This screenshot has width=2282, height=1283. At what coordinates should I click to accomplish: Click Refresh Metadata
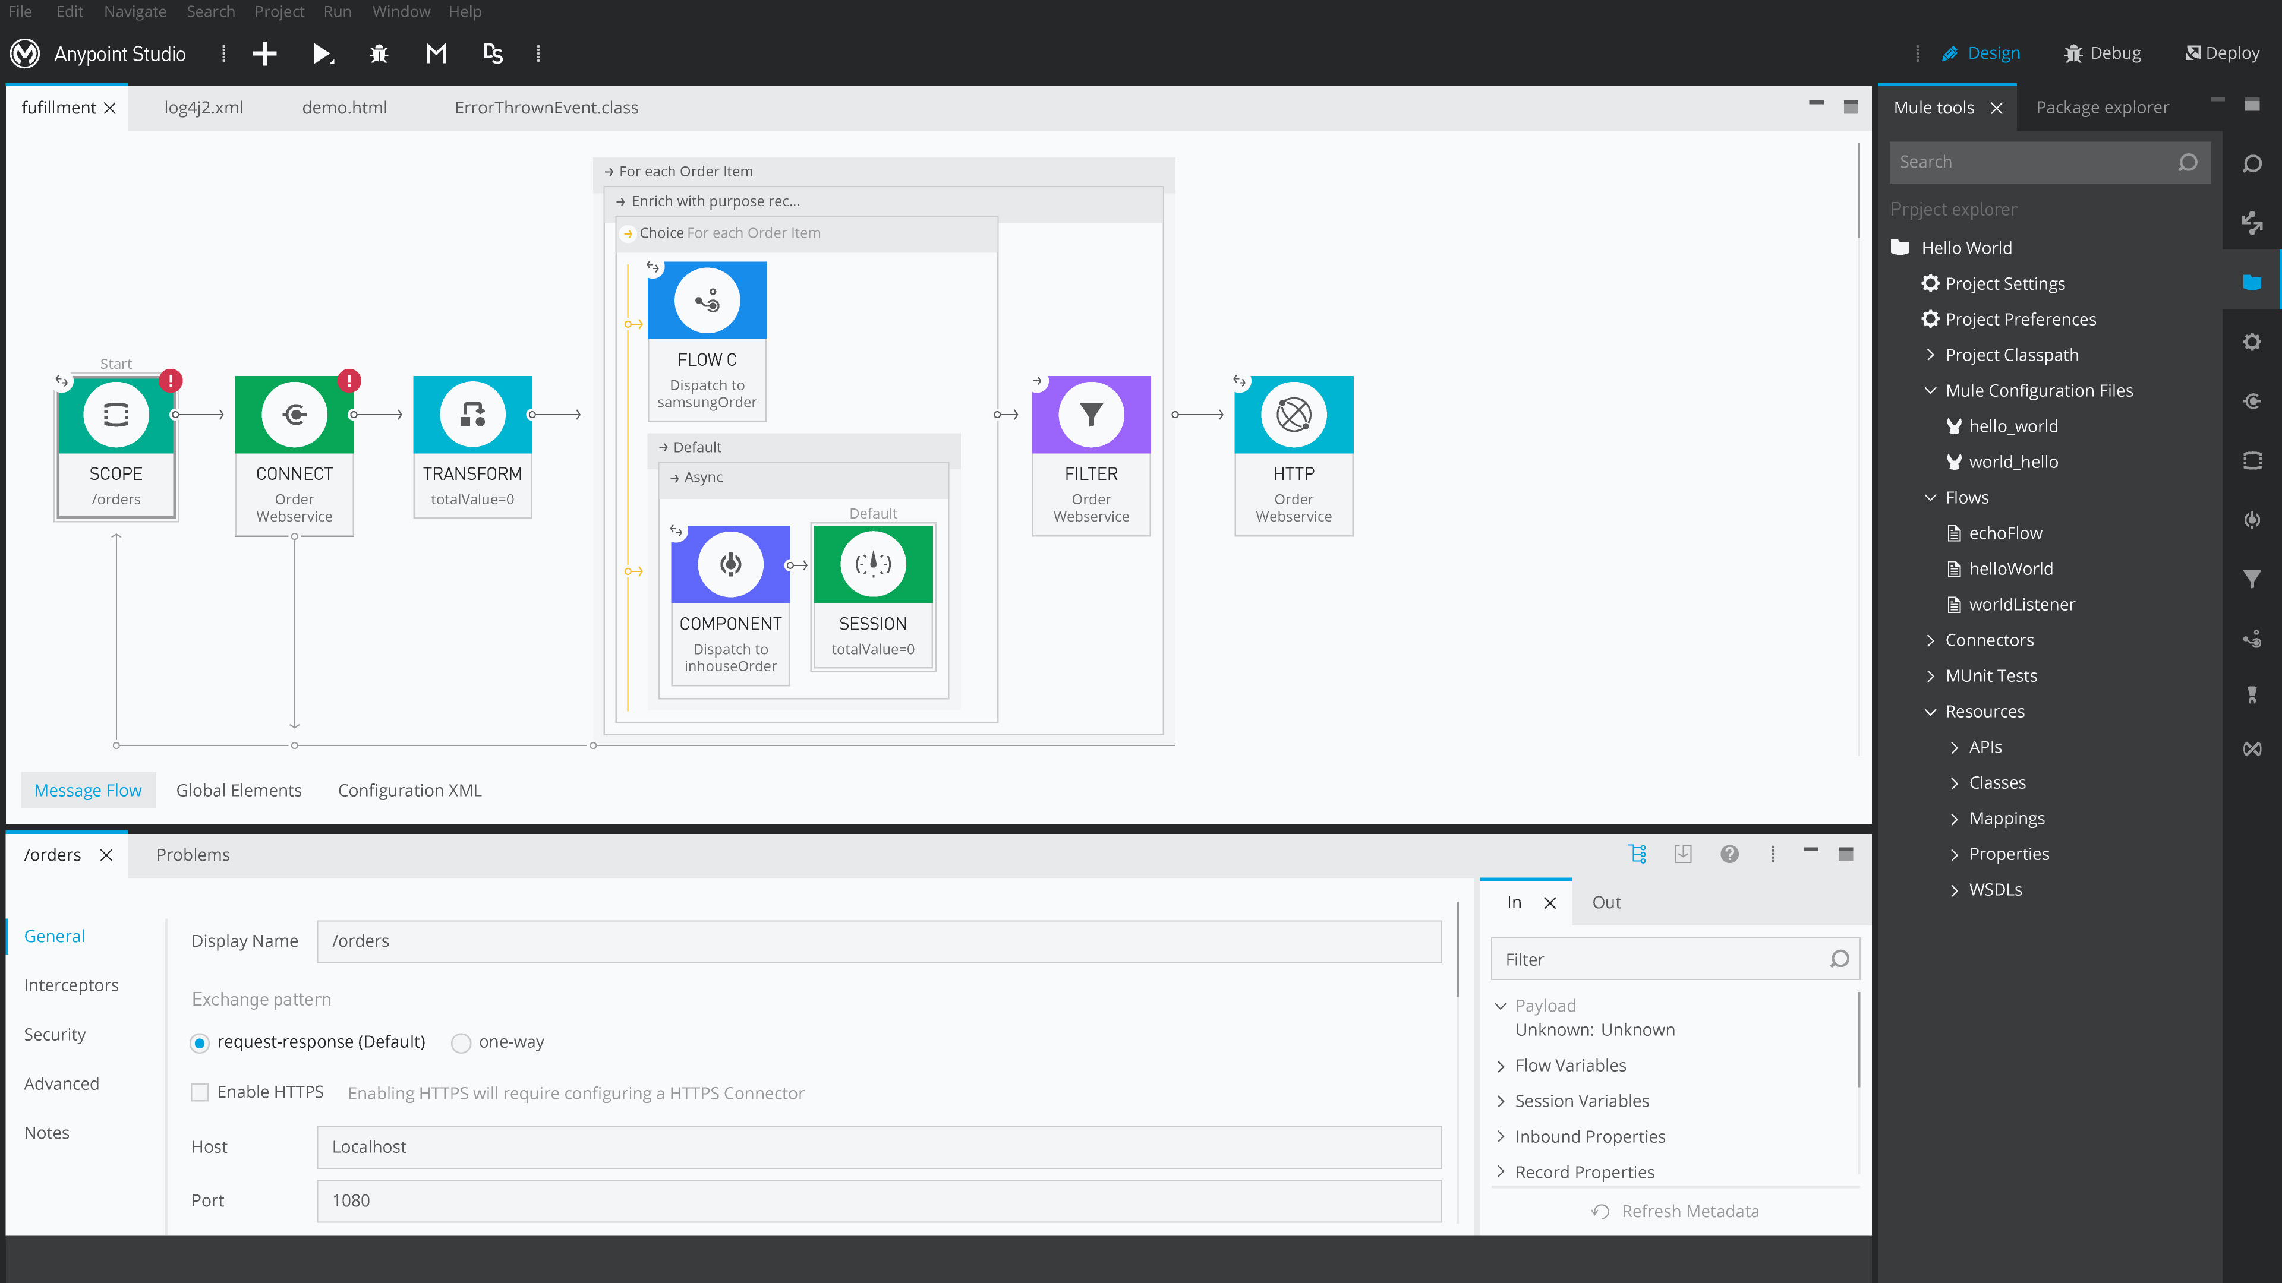[1675, 1211]
